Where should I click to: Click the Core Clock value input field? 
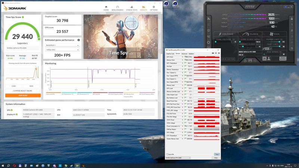click(x=258, y=42)
